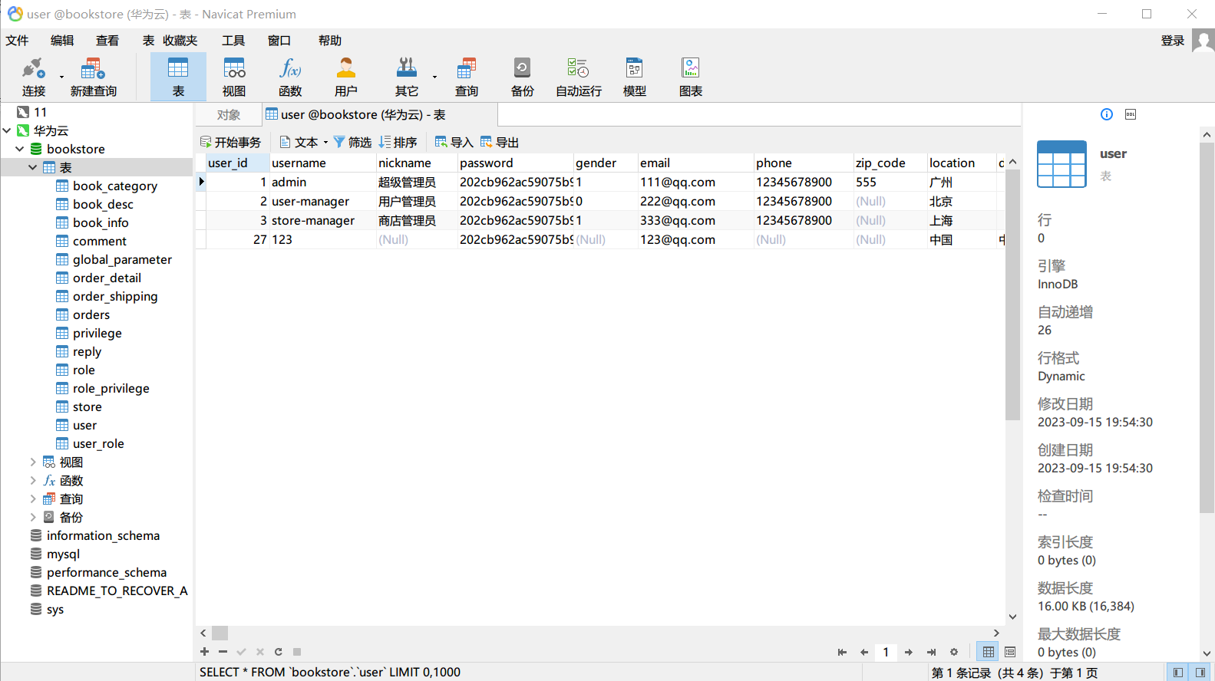The height and width of the screenshot is (681, 1215).
Task: Open the 其它 others toolbar icon
Action: [x=407, y=77]
